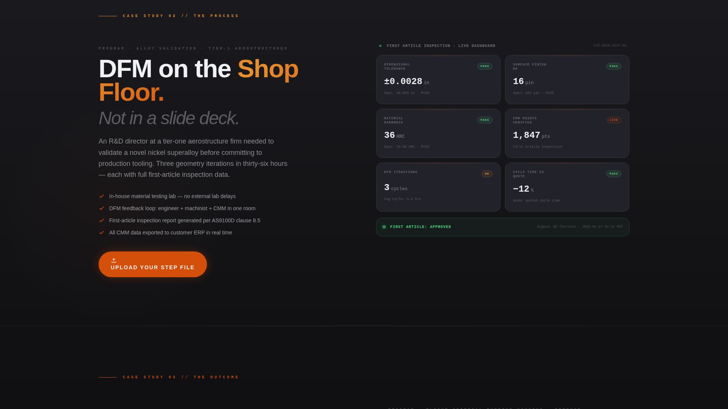Click the green status dot beside FIRST ARTICLE INSPECTION
This screenshot has width=728, height=409.
[x=380, y=45]
